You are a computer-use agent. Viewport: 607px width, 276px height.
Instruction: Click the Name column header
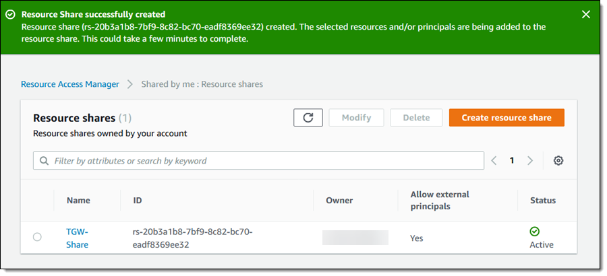coord(78,201)
